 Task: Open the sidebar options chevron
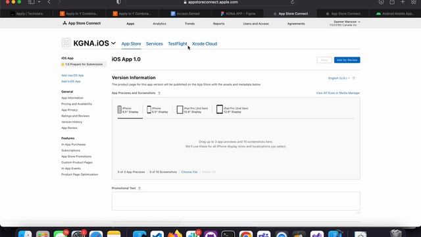coord(39,2)
